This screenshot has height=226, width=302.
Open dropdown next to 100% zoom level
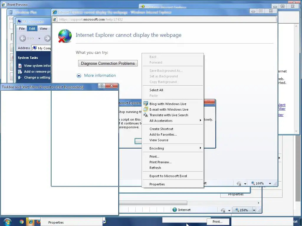pyautogui.click(x=270, y=184)
